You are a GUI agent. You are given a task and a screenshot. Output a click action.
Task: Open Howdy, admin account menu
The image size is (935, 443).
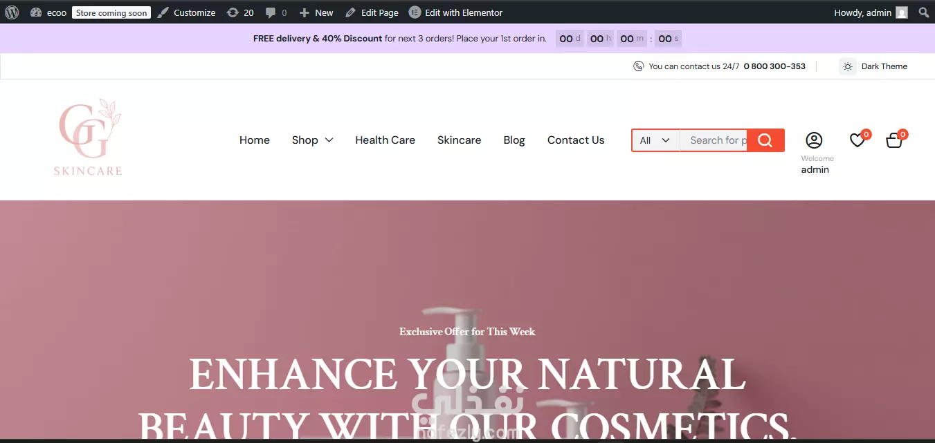pos(871,12)
